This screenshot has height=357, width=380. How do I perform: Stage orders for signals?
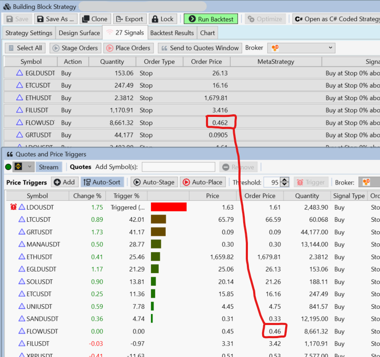pos(75,48)
